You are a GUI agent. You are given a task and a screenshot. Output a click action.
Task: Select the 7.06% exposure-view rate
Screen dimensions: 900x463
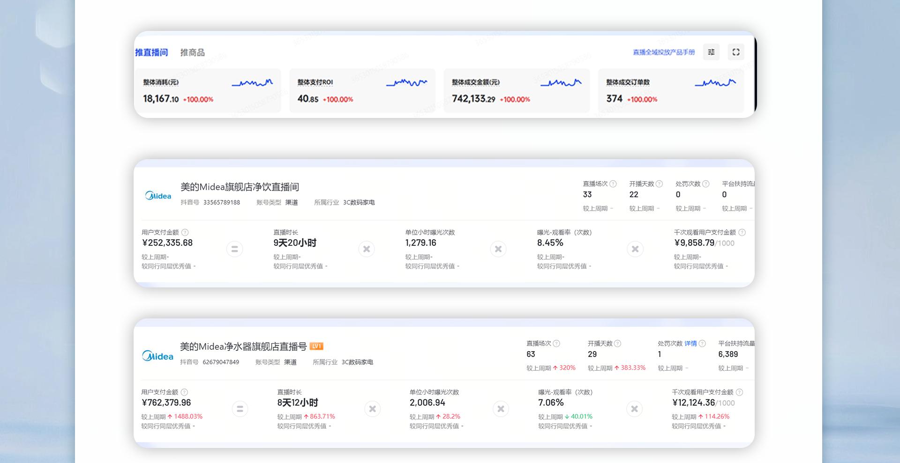(551, 403)
